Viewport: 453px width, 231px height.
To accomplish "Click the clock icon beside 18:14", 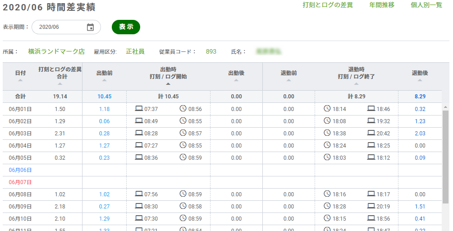I will [327, 108].
